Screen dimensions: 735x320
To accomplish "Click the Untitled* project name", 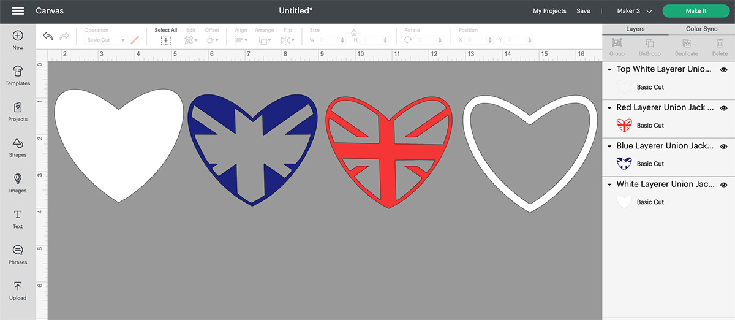I will click(x=296, y=11).
